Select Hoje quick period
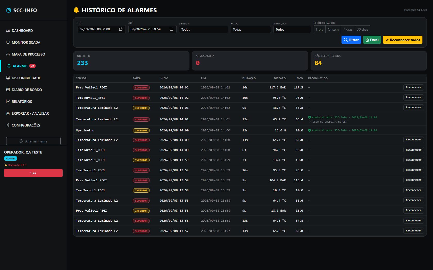Image resolution: width=433 pixels, height=270 pixels. point(320,29)
